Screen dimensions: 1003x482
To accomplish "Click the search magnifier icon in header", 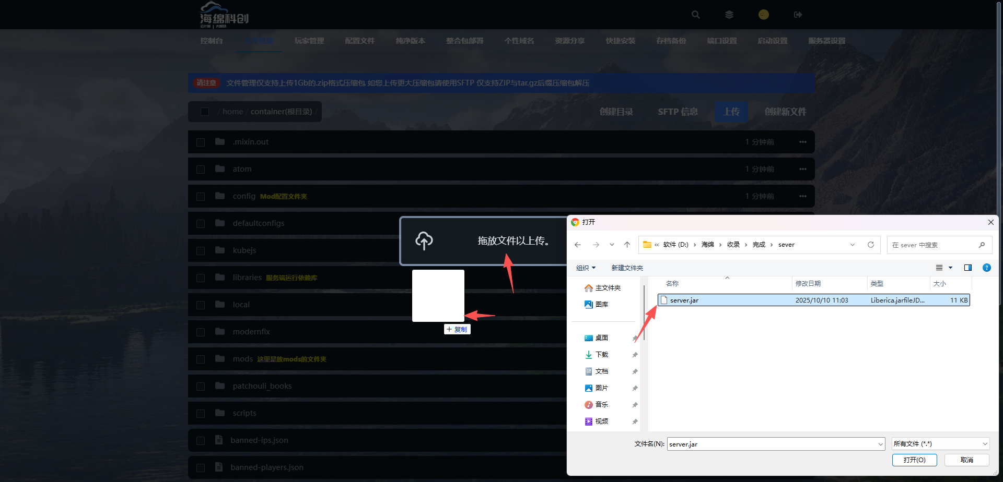I will [x=695, y=15].
